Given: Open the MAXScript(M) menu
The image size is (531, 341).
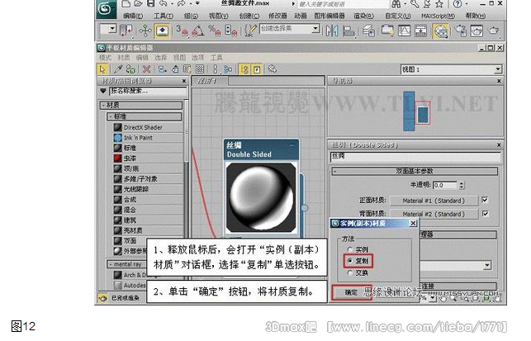Looking at the screenshot, I should [x=438, y=16].
